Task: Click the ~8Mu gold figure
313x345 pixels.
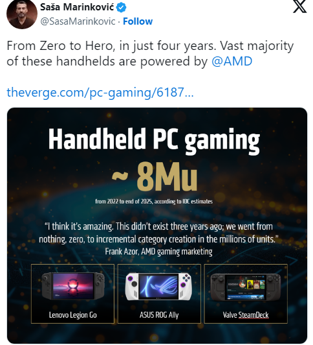Action: click(x=155, y=176)
